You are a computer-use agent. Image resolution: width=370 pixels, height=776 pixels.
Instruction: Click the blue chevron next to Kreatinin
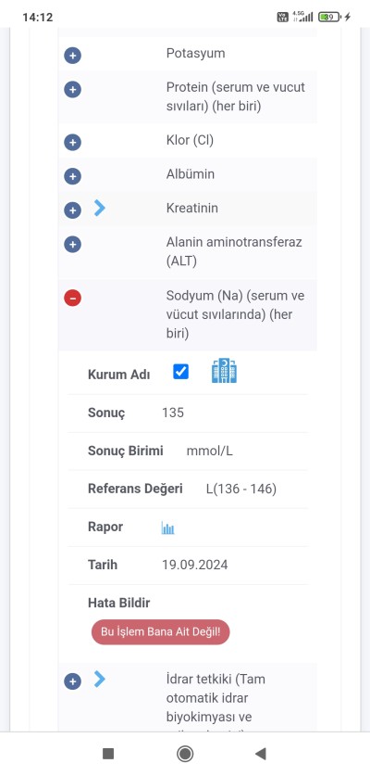tap(100, 209)
